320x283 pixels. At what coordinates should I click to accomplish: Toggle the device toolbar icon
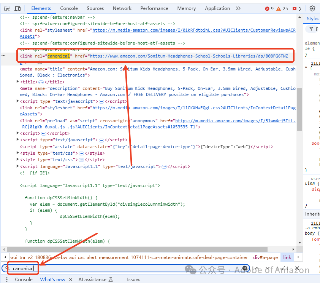[18, 8]
